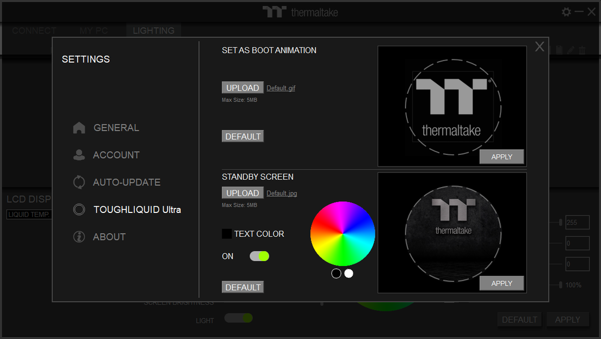Click the standby screen preview thumbnail
Viewport: 601px width, 339px height.
452,233
